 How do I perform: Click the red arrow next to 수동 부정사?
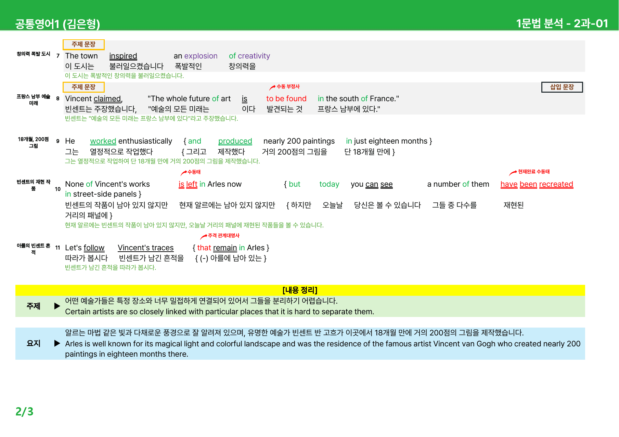pos(272,88)
